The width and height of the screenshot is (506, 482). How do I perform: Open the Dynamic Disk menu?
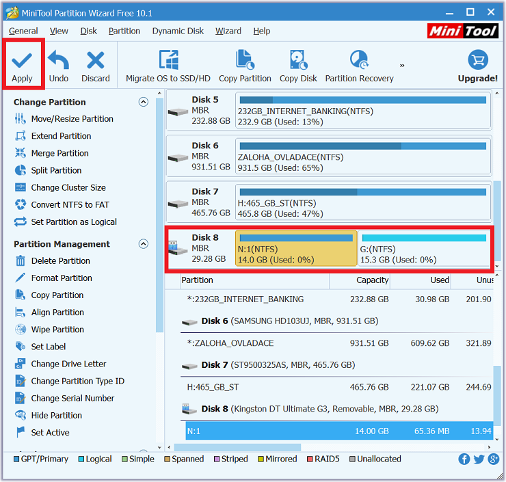178,31
